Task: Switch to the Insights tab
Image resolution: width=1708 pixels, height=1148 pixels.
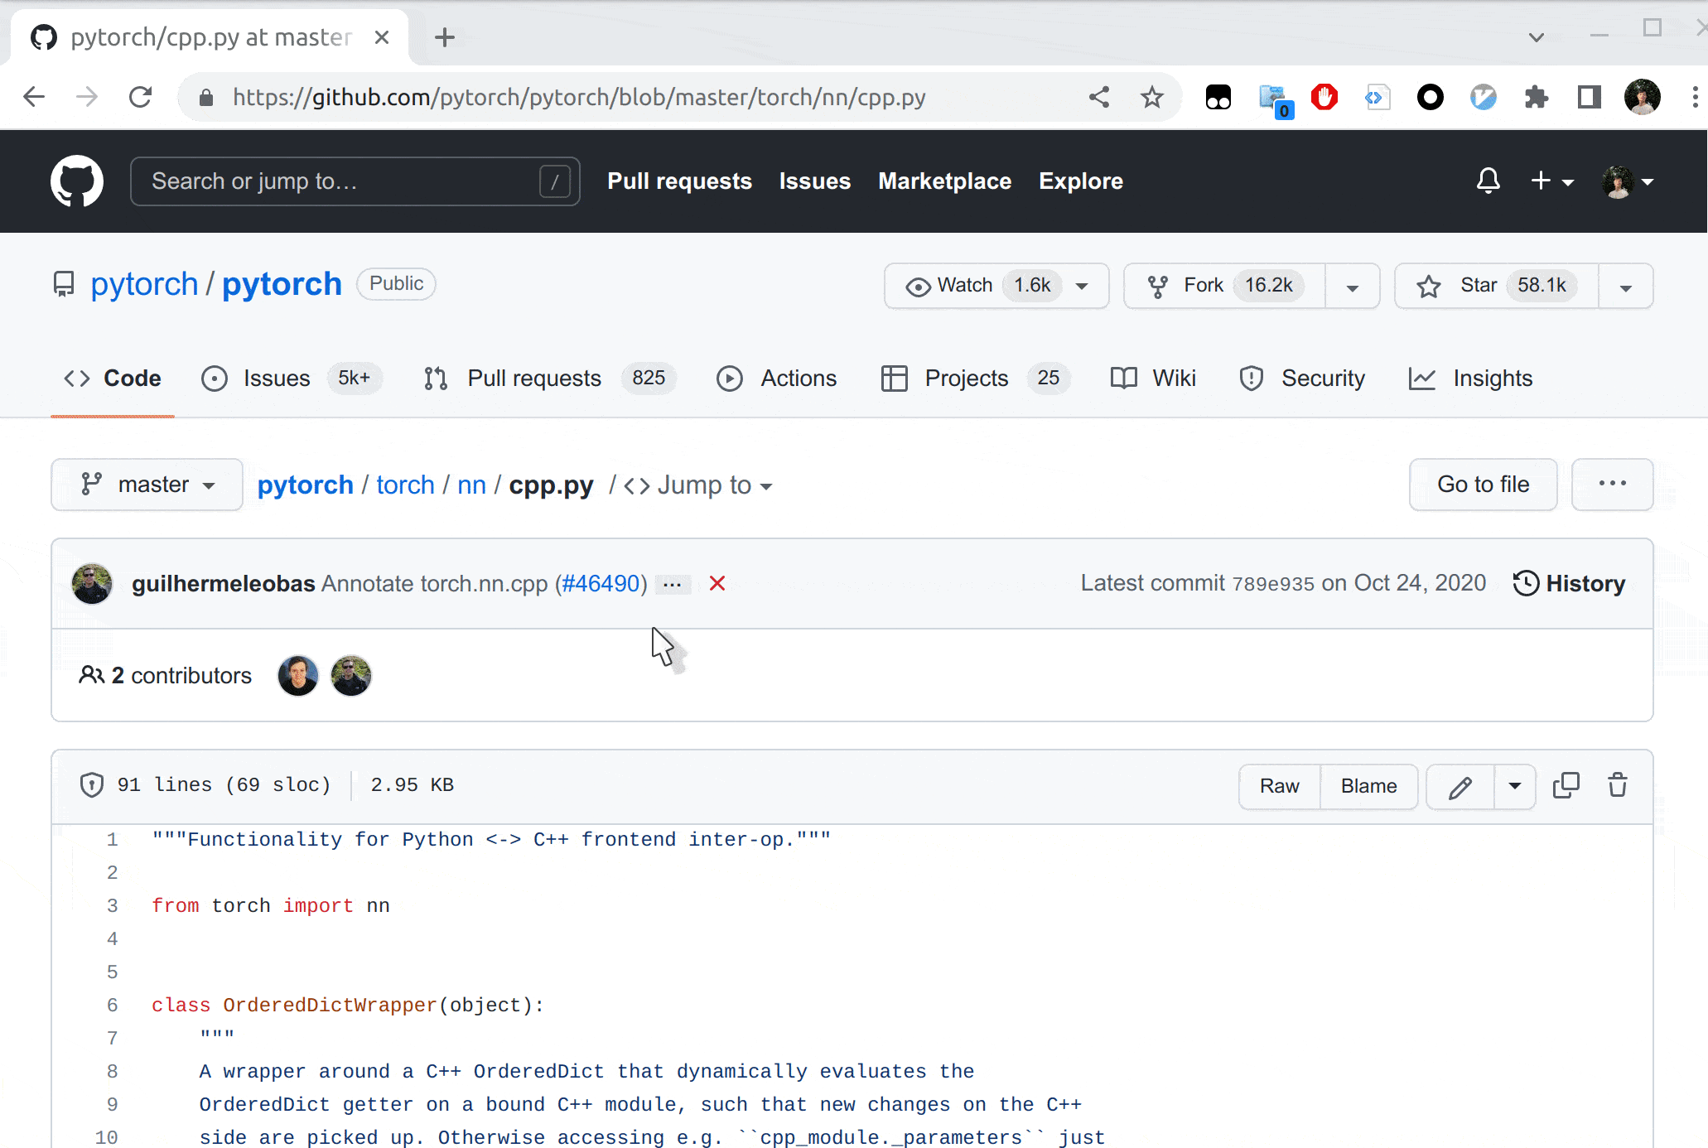Action: click(x=1470, y=379)
